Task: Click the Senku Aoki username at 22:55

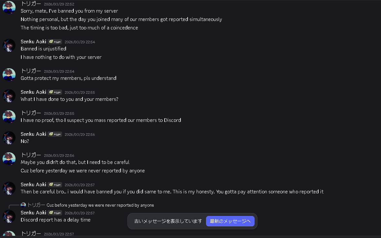Action: click(x=34, y=92)
